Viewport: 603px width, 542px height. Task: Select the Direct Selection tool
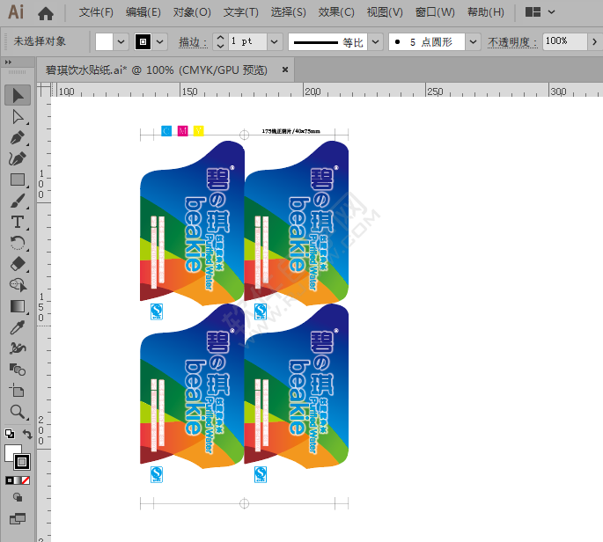tap(18, 116)
